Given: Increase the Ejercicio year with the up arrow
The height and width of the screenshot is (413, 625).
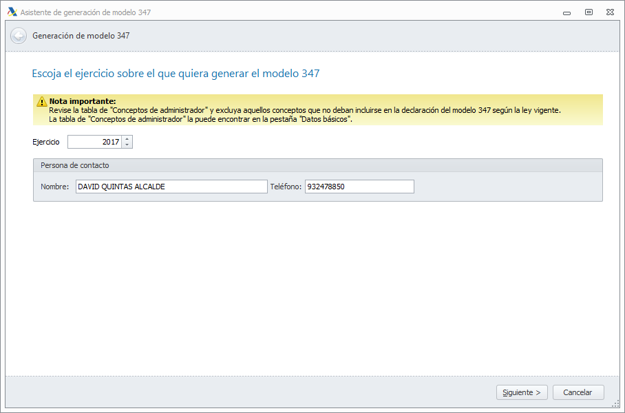Looking at the screenshot, I should (127, 139).
